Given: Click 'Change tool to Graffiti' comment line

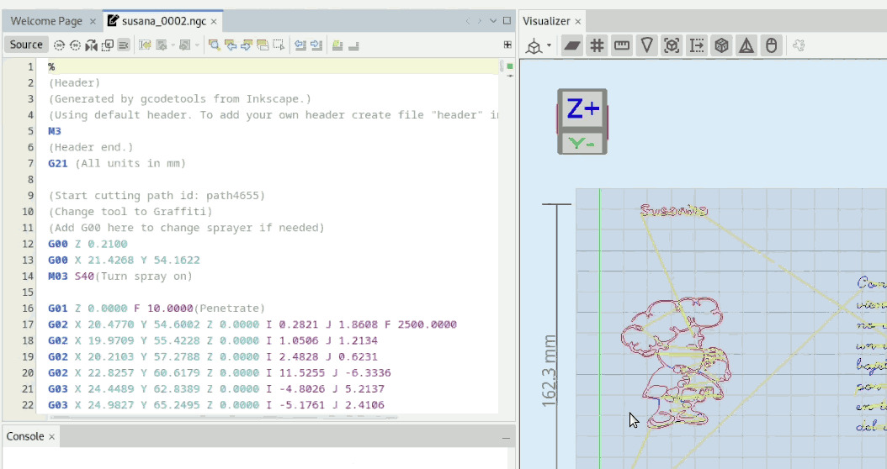Looking at the screenshot, I should coord(130,212).
